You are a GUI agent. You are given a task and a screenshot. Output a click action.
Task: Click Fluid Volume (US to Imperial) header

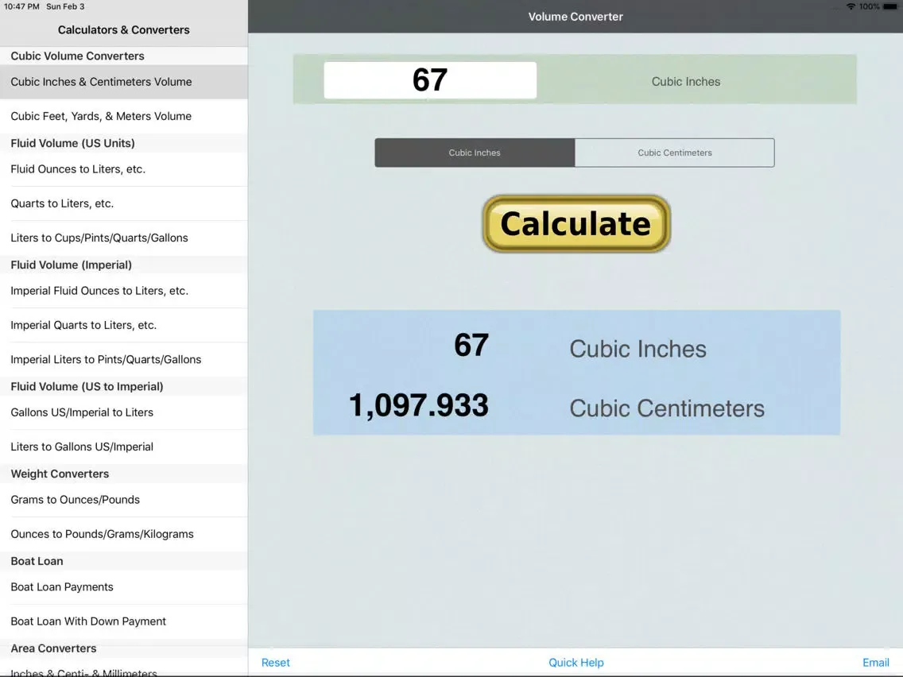[124, 386]
